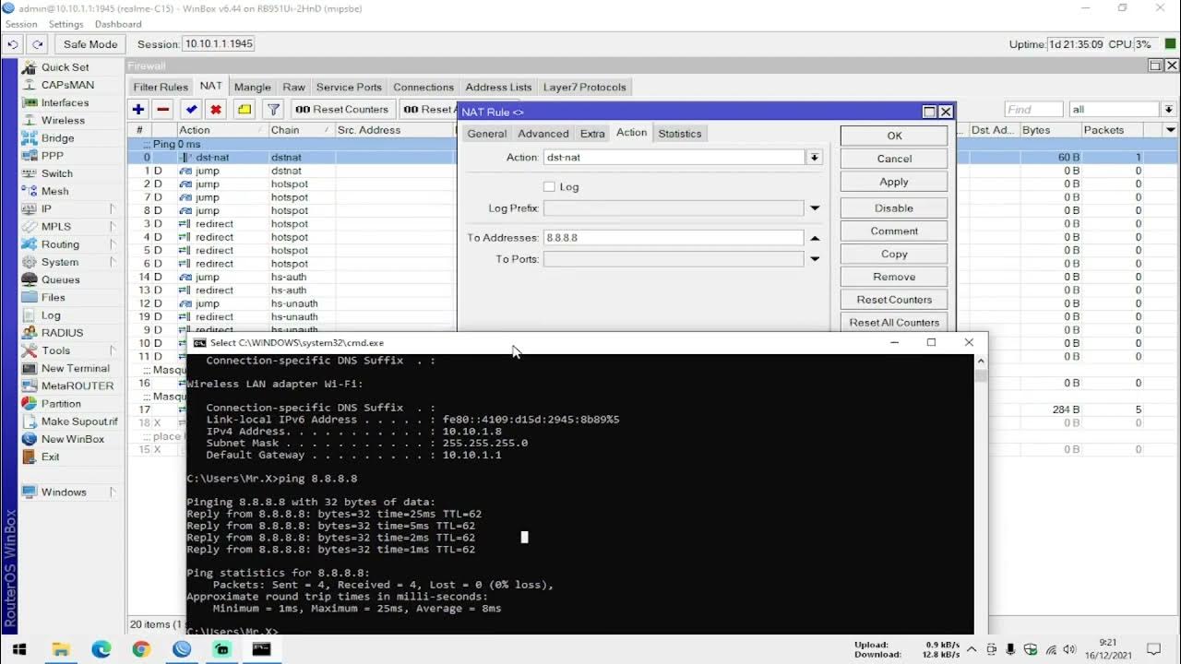This screenshot has height=664, width=1181.
Task: Switch to Mangle tab
Action: coord(253,88)
